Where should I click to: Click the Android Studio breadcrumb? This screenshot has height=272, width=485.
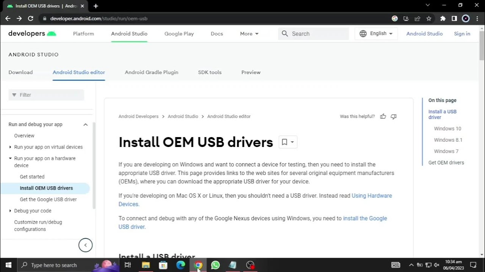coord(183,116)
